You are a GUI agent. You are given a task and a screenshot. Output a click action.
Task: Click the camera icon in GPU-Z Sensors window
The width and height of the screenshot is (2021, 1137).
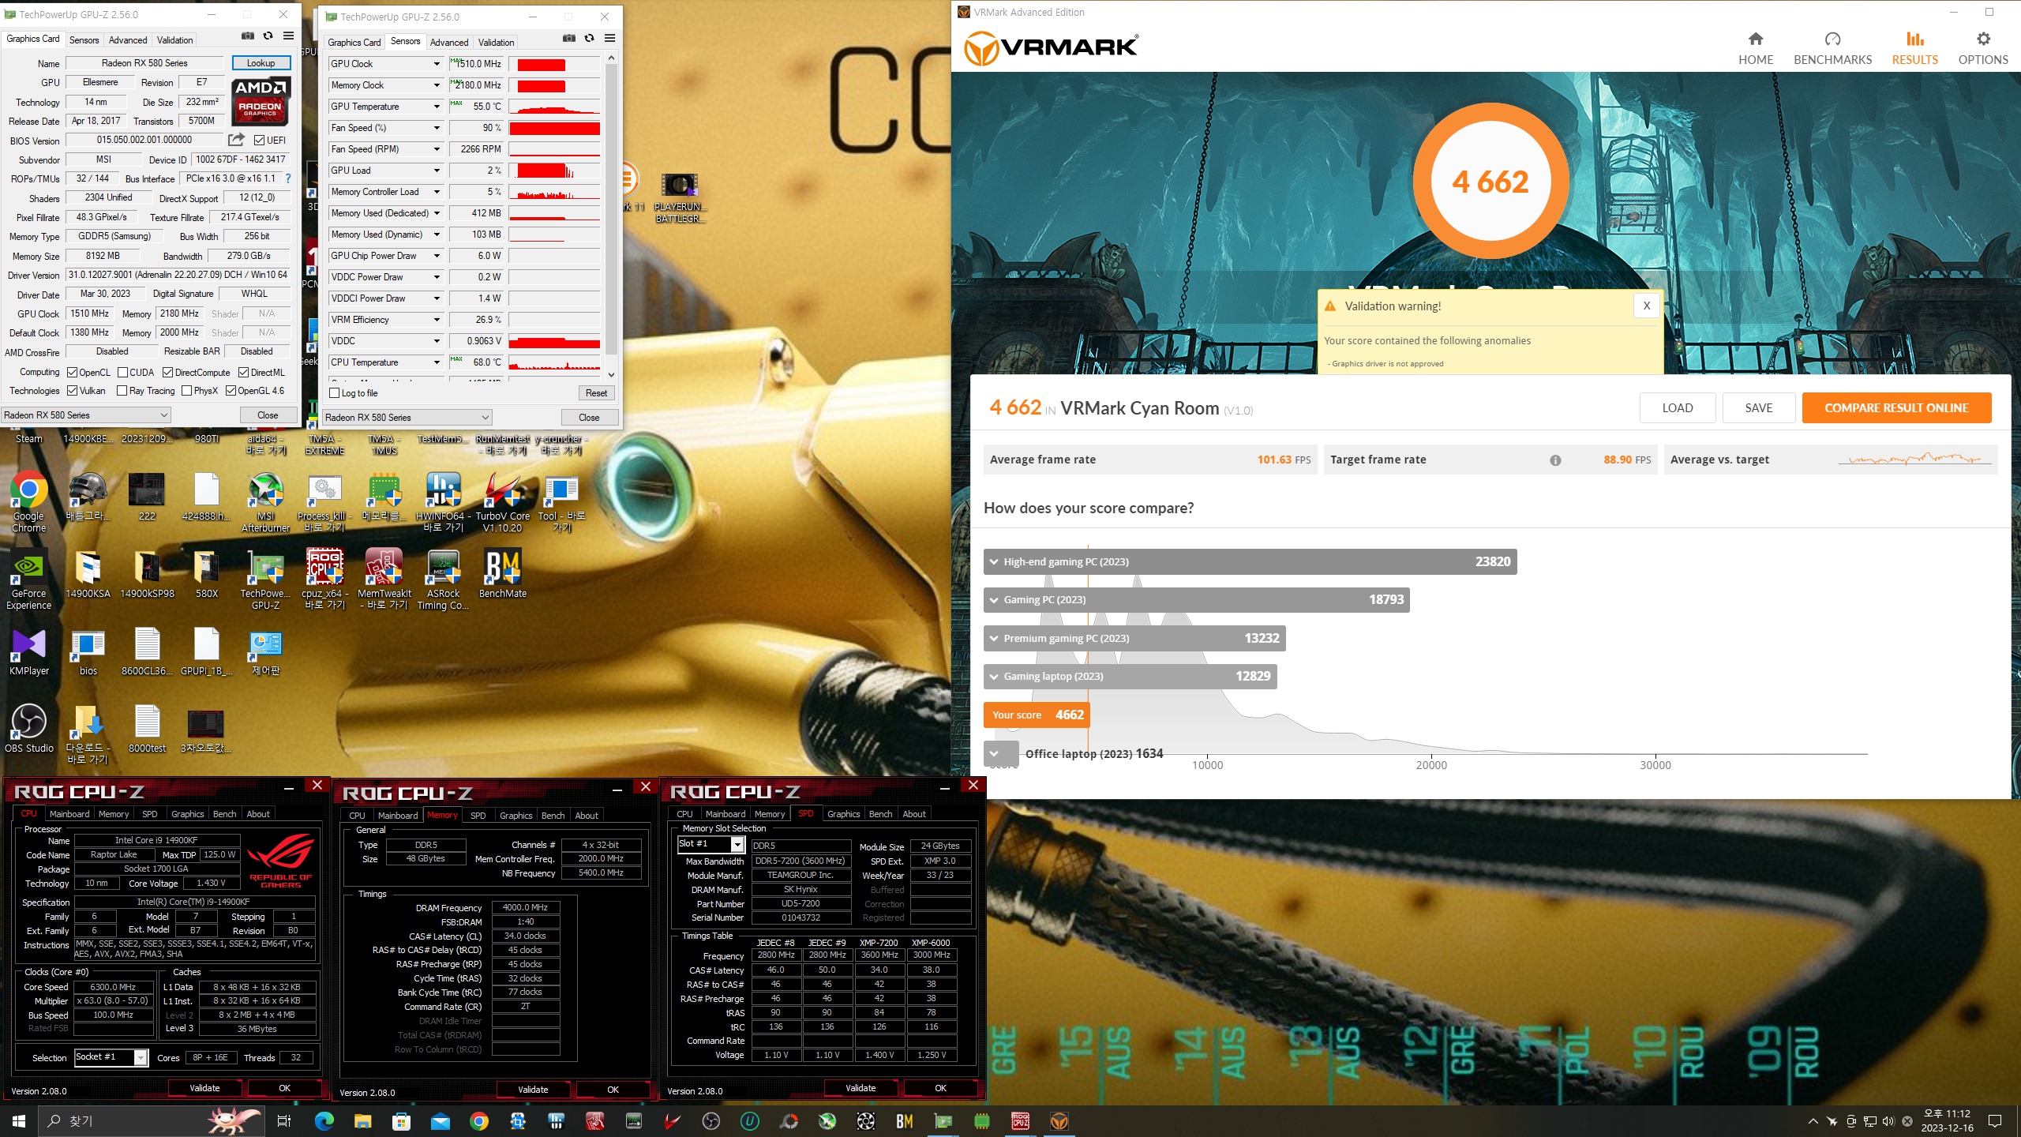pos(569,39)
